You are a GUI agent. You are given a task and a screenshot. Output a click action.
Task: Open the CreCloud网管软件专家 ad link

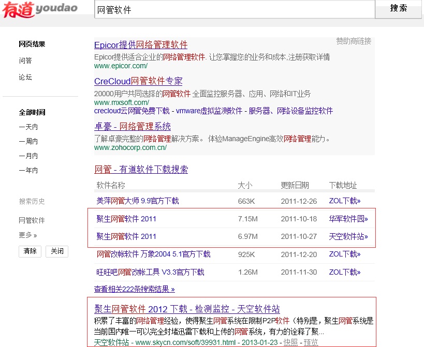click(x=138, y=81)
